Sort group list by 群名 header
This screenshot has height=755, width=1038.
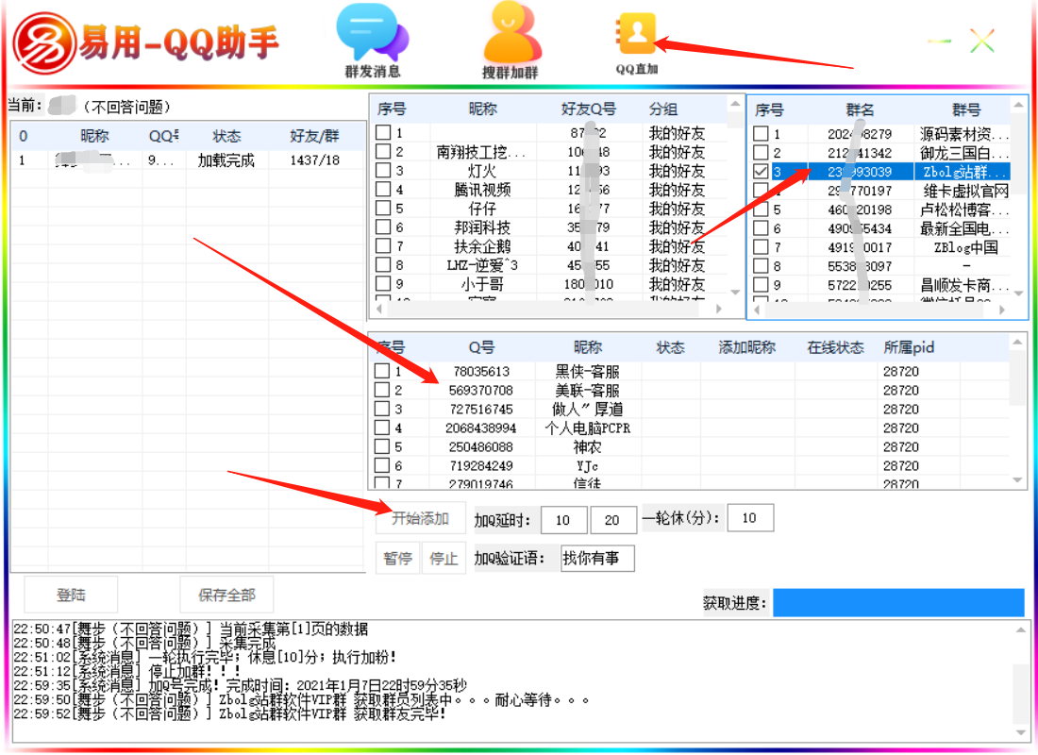tap(860, 109)
